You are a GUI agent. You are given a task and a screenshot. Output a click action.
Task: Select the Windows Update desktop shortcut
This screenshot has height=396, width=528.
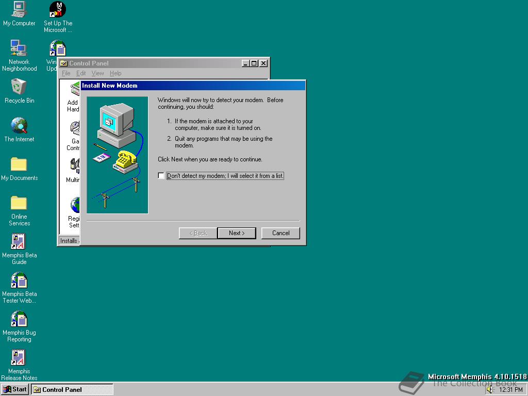pos(58,48)
